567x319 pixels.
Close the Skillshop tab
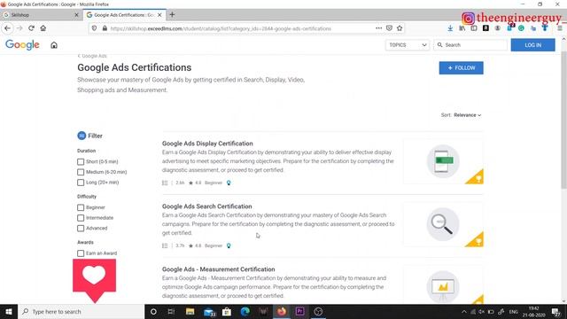76,15
